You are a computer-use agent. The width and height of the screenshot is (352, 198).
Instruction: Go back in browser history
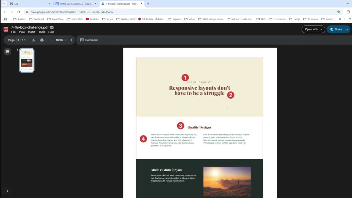point(5,12)
